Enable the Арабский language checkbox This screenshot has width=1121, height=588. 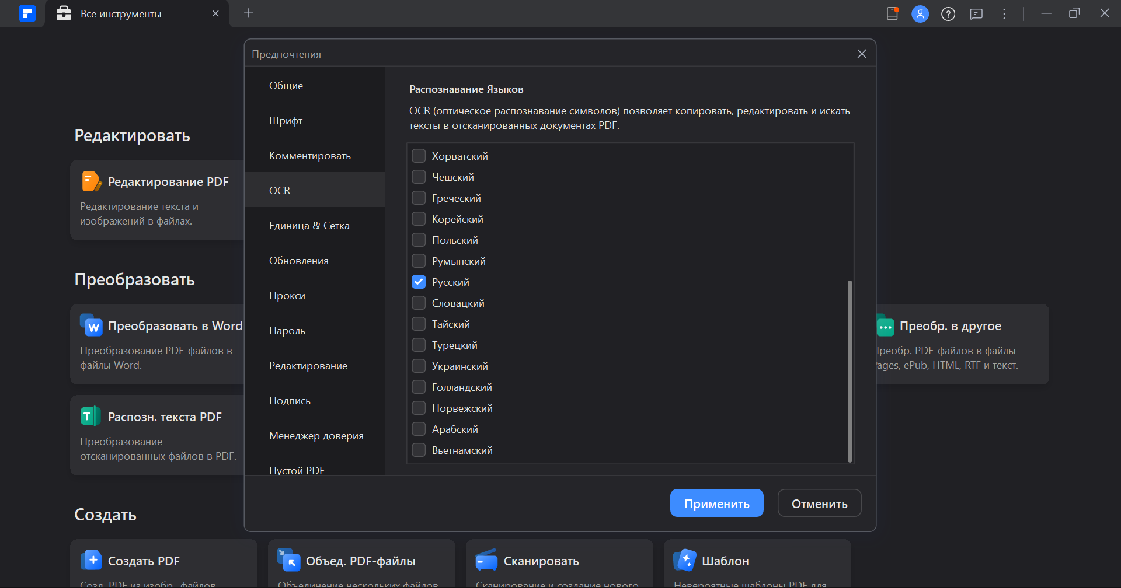(419, 429)
